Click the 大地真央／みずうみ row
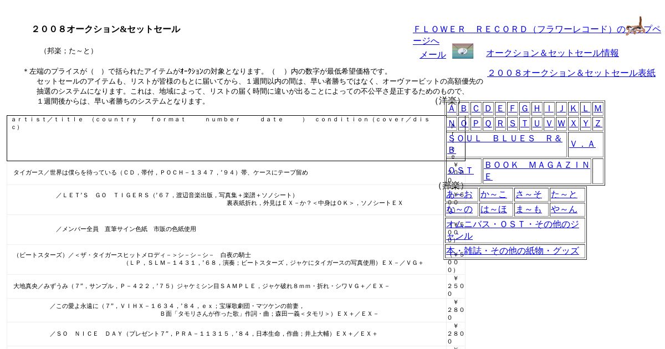 (226, 286)
